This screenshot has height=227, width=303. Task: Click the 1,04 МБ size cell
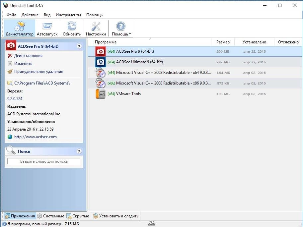pyautogui.click(x=223, y=73)
